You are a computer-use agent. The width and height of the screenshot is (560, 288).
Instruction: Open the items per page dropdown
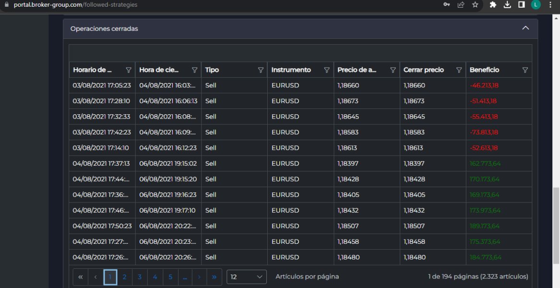point(247,277)
